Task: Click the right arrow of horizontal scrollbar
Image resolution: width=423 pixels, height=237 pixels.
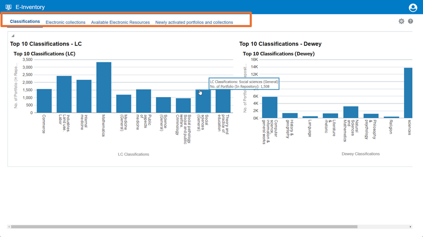Action: (x=410, y=227)
